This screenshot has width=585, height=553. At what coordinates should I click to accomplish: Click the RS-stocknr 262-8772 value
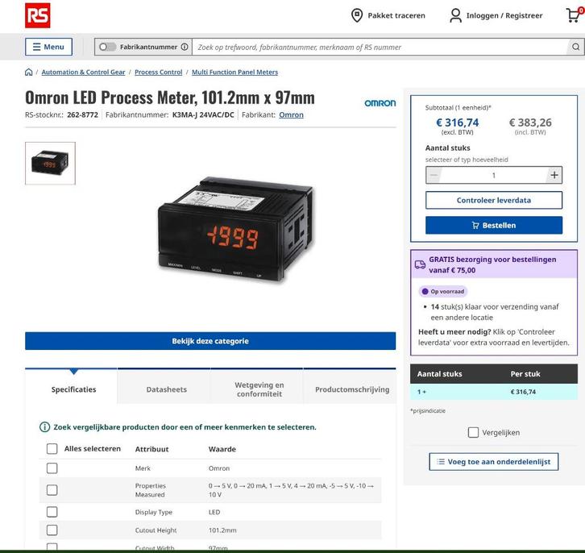[x=82, y=115]
